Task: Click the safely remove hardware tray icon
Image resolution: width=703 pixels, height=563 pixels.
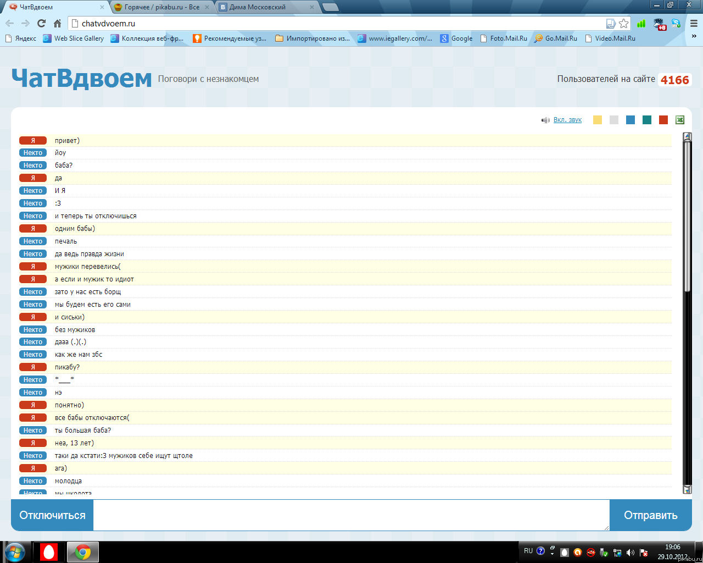Action: (604, 553)
